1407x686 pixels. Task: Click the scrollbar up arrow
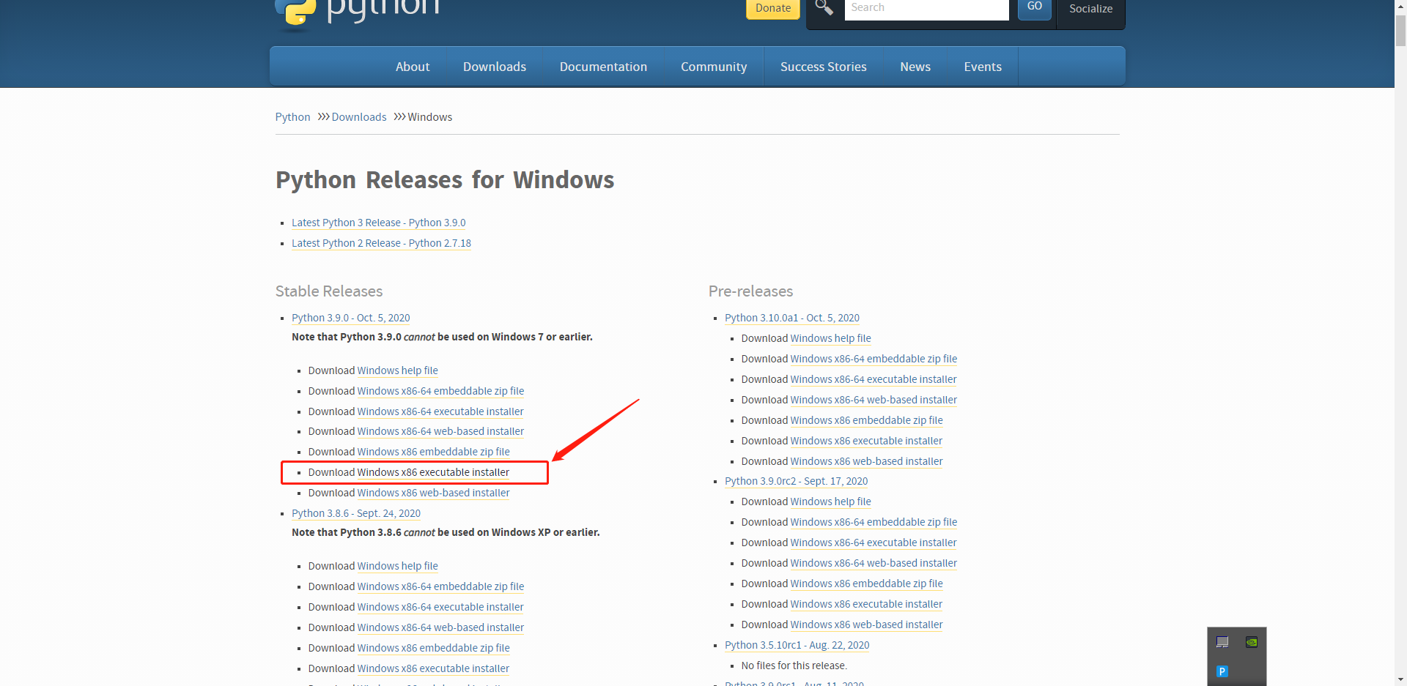pos(1400,6)
